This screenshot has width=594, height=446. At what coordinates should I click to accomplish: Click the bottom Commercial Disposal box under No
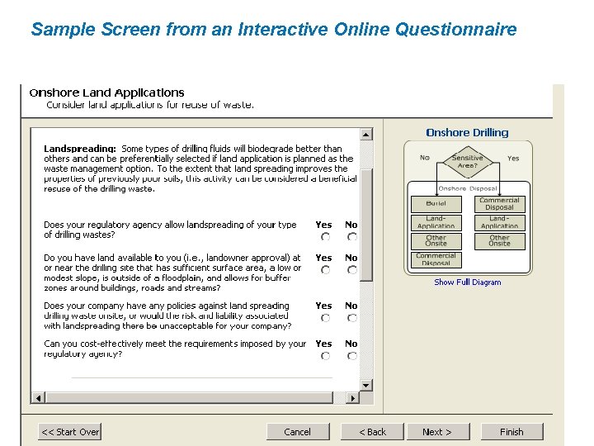click(436, 260)
